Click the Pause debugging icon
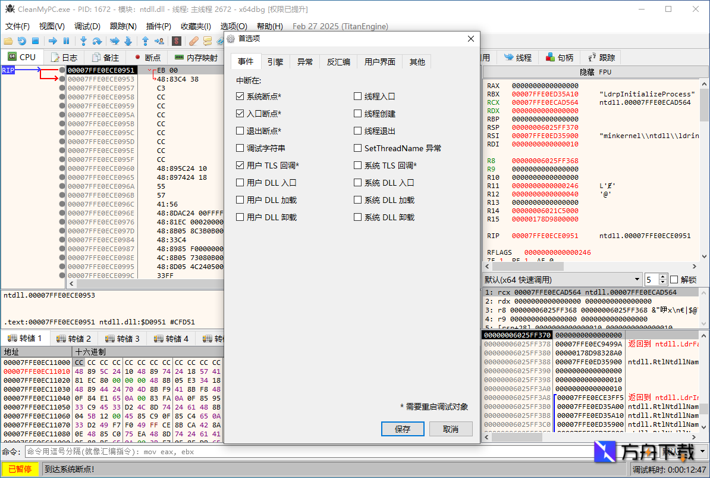The width and height of the screenshot is (710, 478). (x=66, y=40)
